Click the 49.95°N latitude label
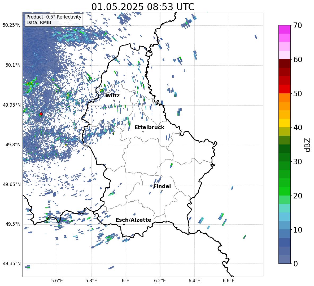Image resolution: width=314 pixels, height=286 pixels. [12, 105]
